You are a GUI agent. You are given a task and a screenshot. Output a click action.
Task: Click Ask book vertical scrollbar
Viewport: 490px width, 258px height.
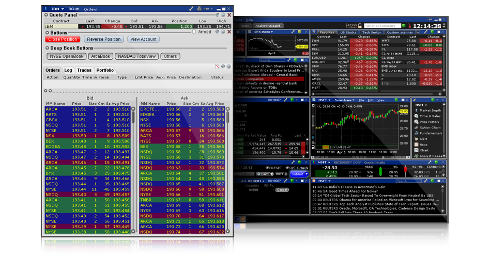pos(228,170)
